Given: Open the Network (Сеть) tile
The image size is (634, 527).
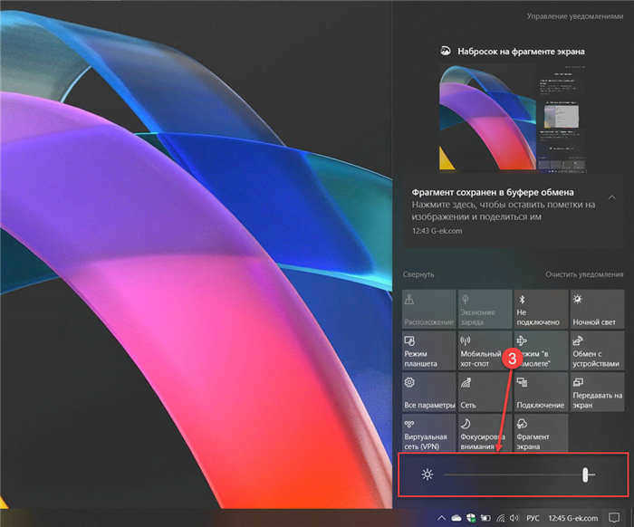Looking at the screenshot, I should [485, 392].
